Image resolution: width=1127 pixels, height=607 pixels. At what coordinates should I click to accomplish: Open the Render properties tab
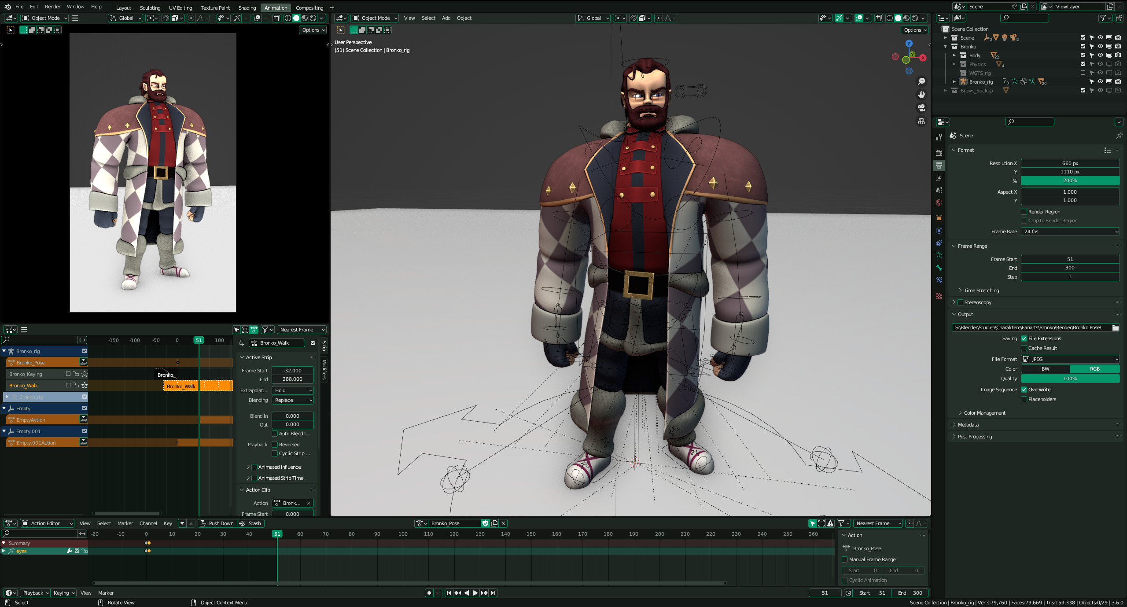click(x=939, y=153)
